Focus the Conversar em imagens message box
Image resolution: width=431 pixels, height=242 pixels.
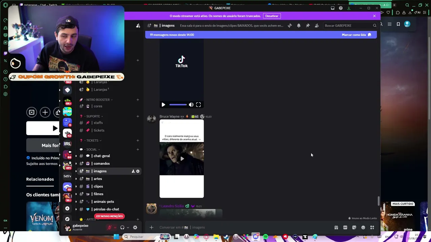point(244,228)
